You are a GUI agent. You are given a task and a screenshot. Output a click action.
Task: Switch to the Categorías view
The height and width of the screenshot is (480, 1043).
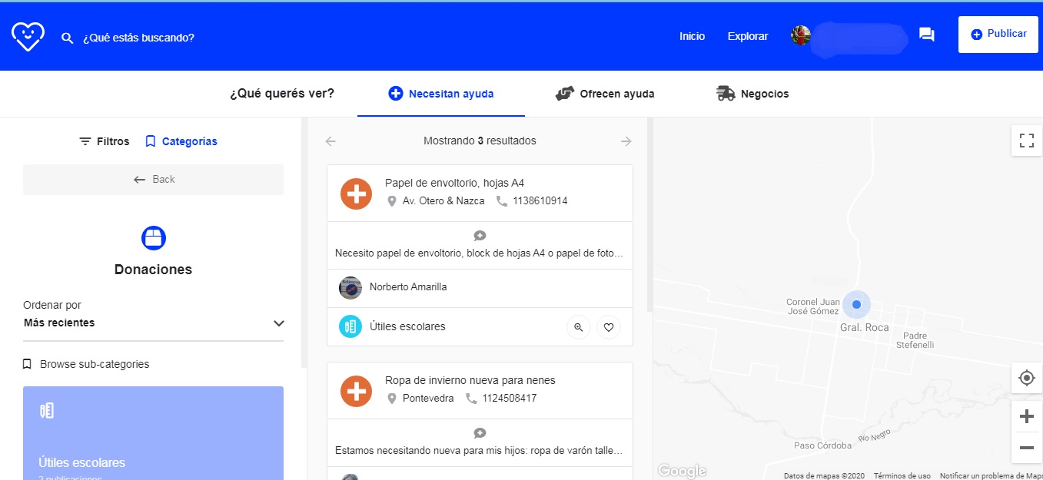[x=181, y=141]
